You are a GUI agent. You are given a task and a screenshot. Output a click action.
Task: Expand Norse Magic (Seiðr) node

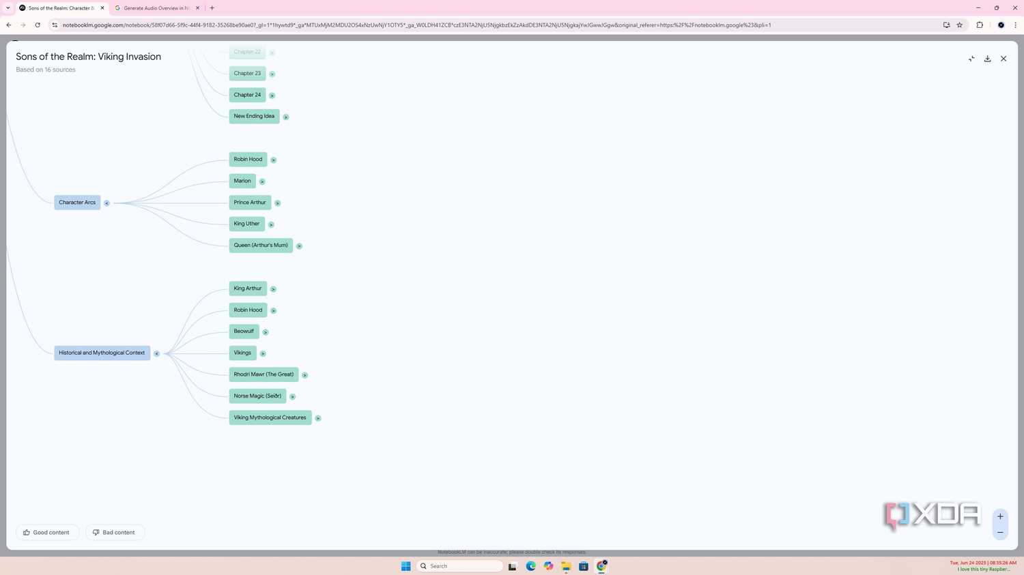pyautogui.click(x=292, y=396)
